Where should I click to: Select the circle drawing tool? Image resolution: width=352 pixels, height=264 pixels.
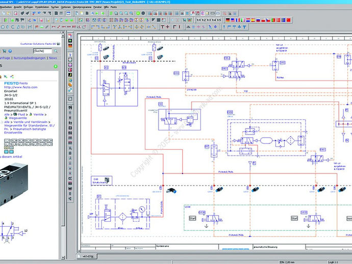point(3,27)
